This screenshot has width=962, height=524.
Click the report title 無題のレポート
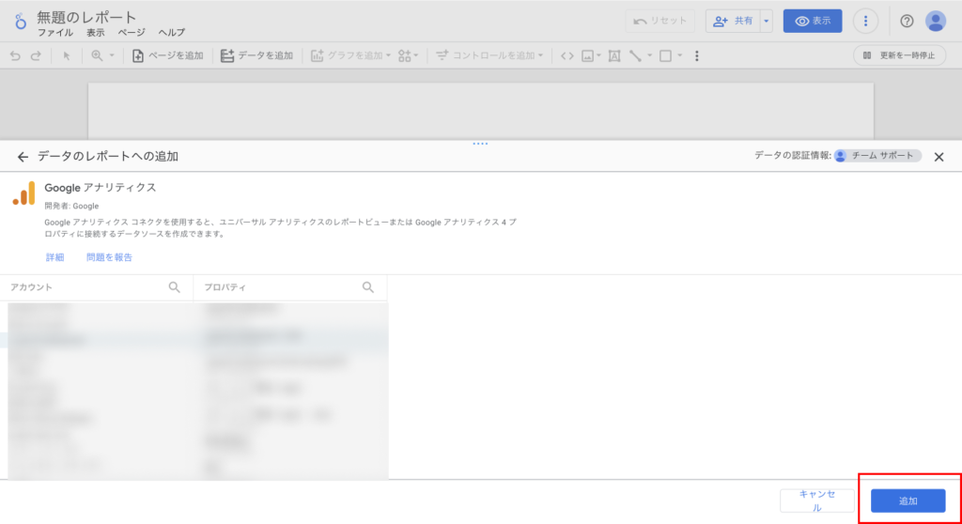pyautogui.click(x=86, y=17)
